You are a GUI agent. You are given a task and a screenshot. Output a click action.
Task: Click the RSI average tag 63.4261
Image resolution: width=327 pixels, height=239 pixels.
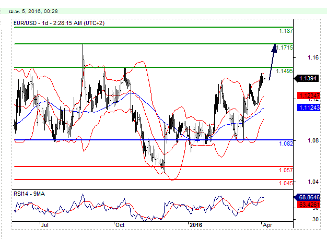309,205
